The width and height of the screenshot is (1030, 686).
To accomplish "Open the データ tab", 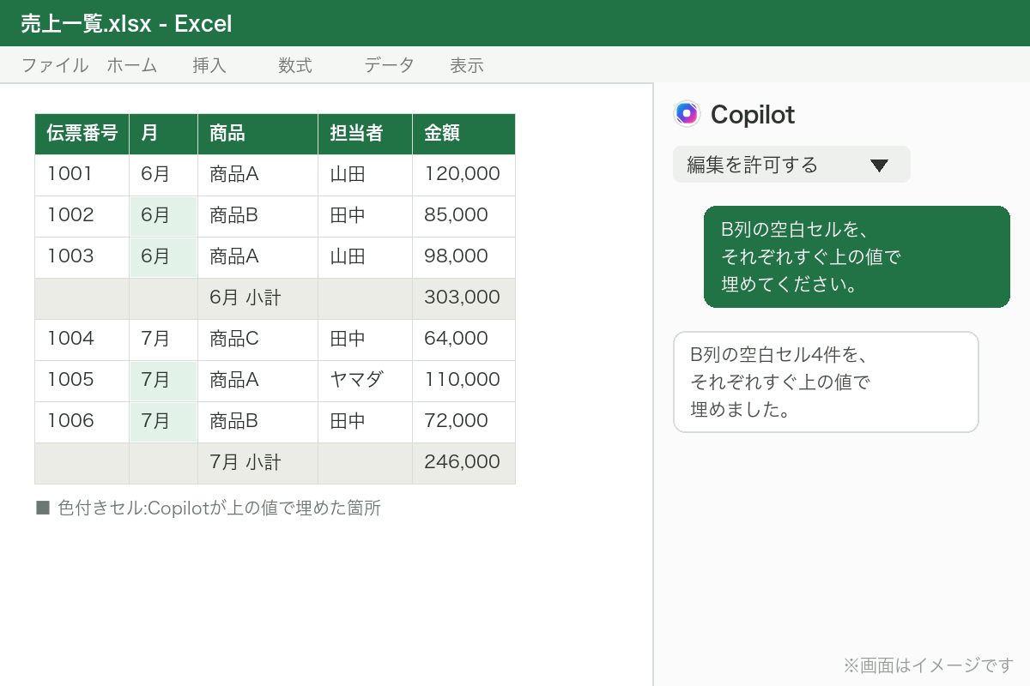I will [x=390, y=65].
